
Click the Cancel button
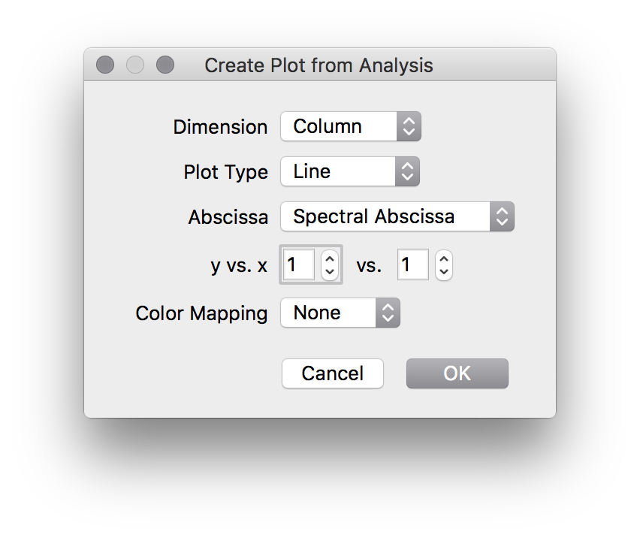[x=333, y=373]
